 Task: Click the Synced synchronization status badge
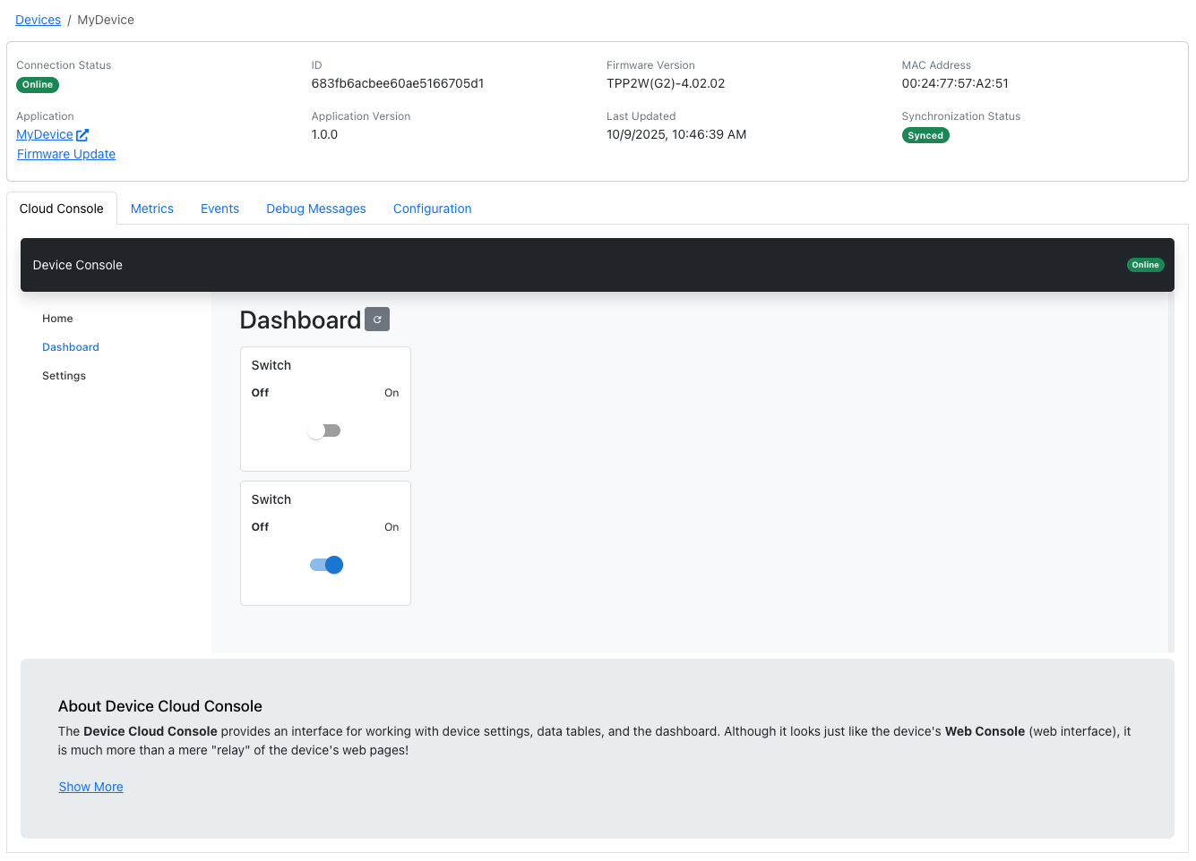pyautogui.click(x=925, y=136)
